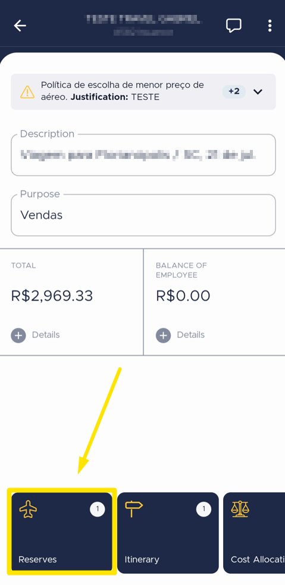Open the Cost Allocation tile
Screen dimensions: 285x585
click(x=254, y=533)
